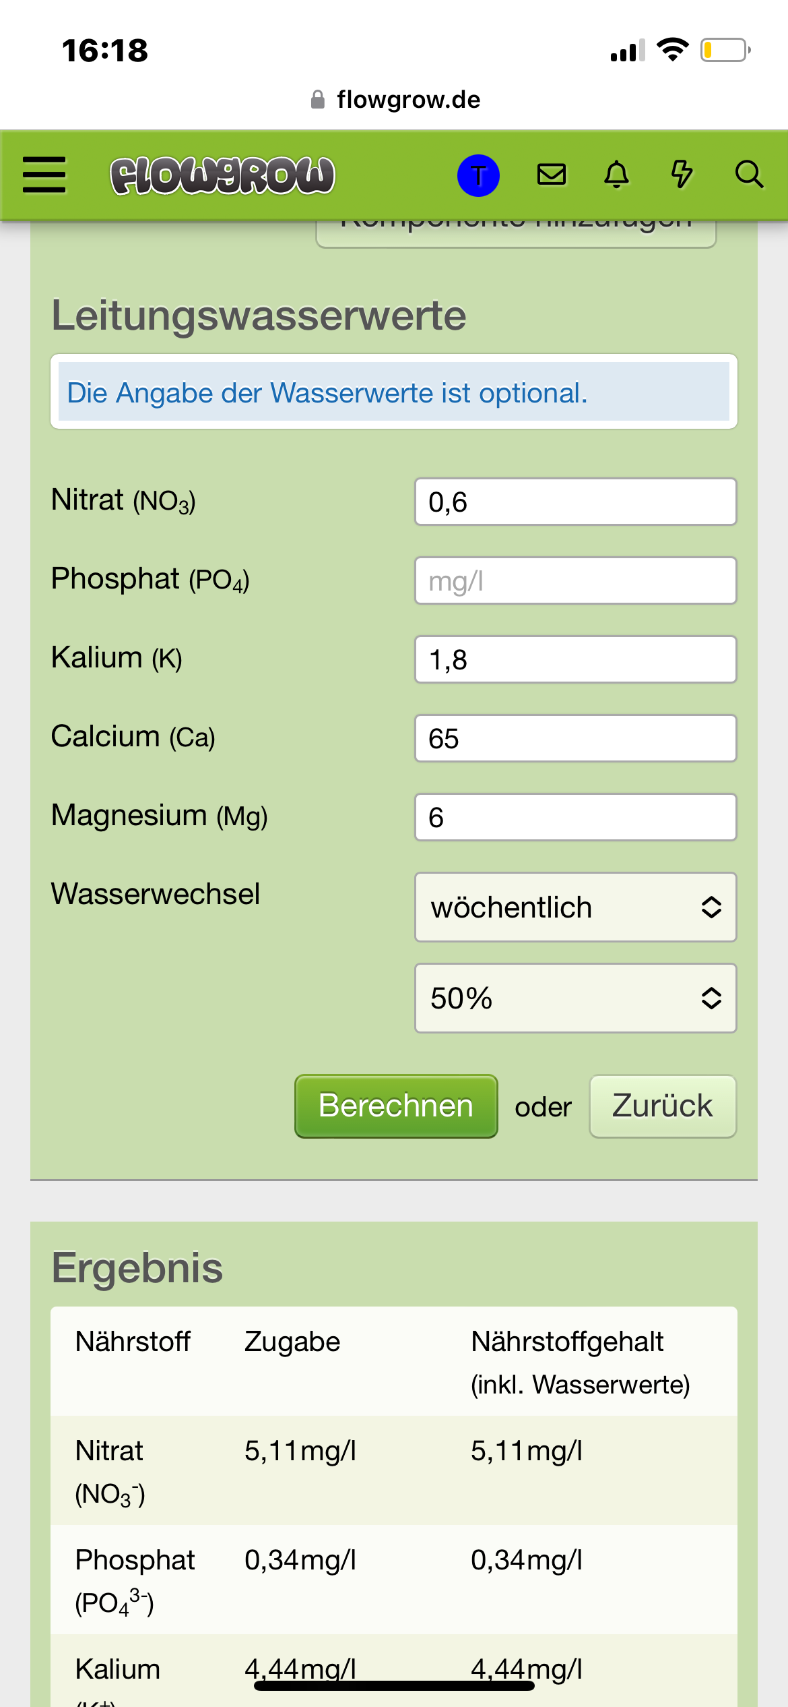Tap the lock icon beside flowgrow.de

click(318, 100)
